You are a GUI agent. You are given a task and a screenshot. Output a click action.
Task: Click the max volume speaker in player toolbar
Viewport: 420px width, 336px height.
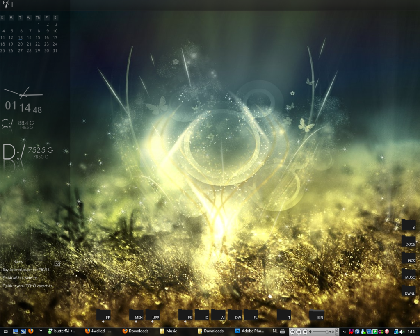click(331, 332)
